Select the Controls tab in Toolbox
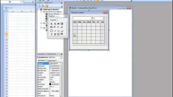Viewport: 173px width, 97px height. [x=53, y=20]
